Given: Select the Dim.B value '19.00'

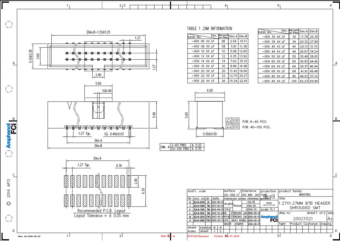Looking at the screenshot, I should pyautogui.click(x=243, y=71).
